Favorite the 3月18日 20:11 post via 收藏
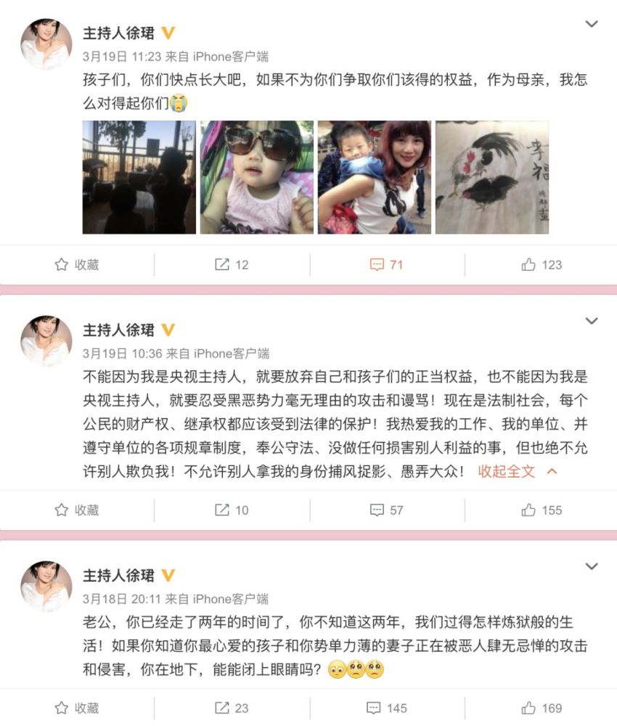 coord(77,709)
